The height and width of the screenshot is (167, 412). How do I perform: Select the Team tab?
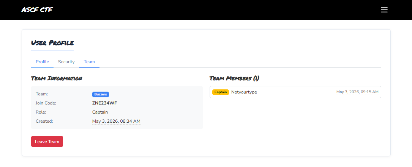[x=89, y=62]
